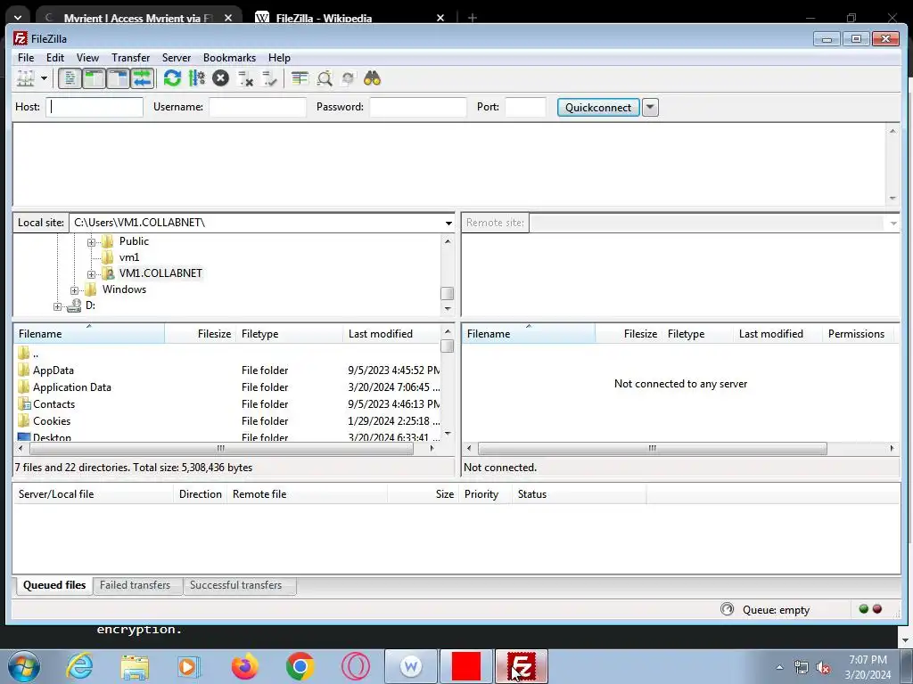
Task: Click remote file list horizontal scrollbar
Action: [x=652, y=449]
